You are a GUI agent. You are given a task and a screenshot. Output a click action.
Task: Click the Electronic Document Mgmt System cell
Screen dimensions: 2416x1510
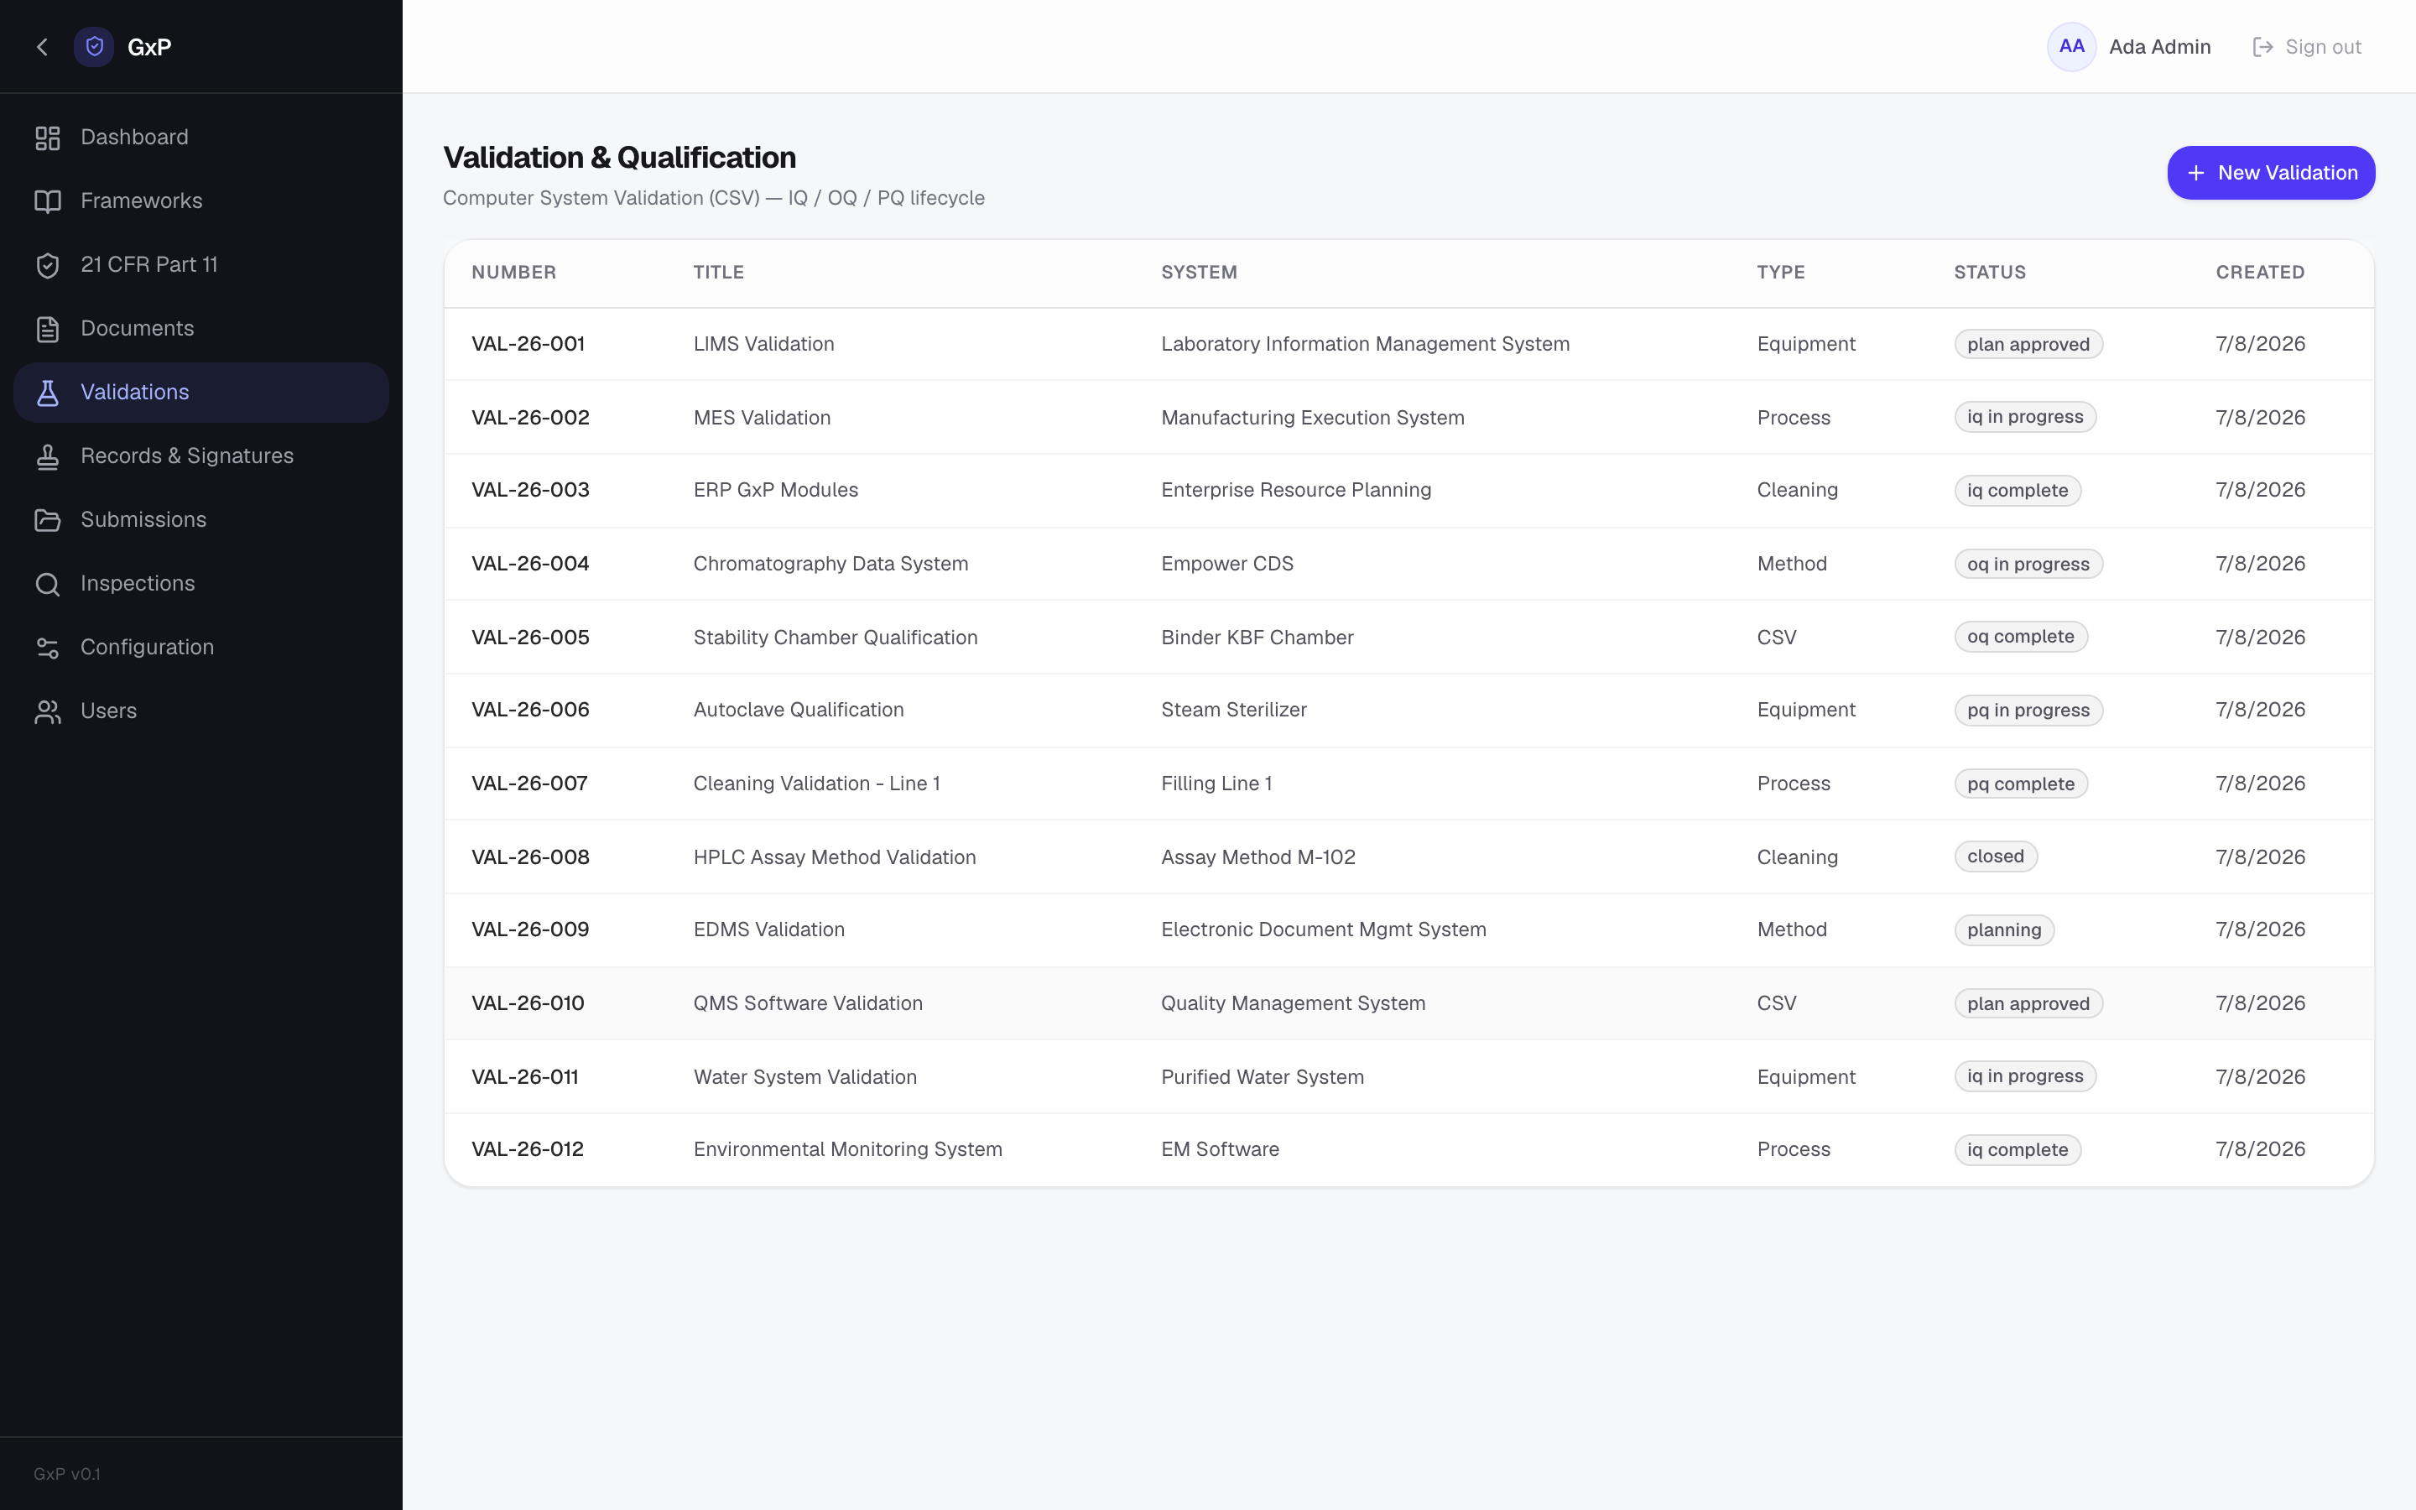(x=1324, y=929)
